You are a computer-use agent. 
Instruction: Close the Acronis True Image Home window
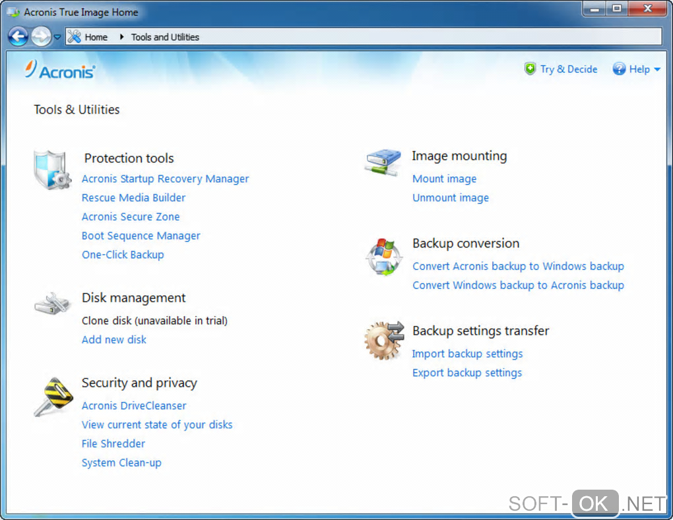[x=648, y=9]
